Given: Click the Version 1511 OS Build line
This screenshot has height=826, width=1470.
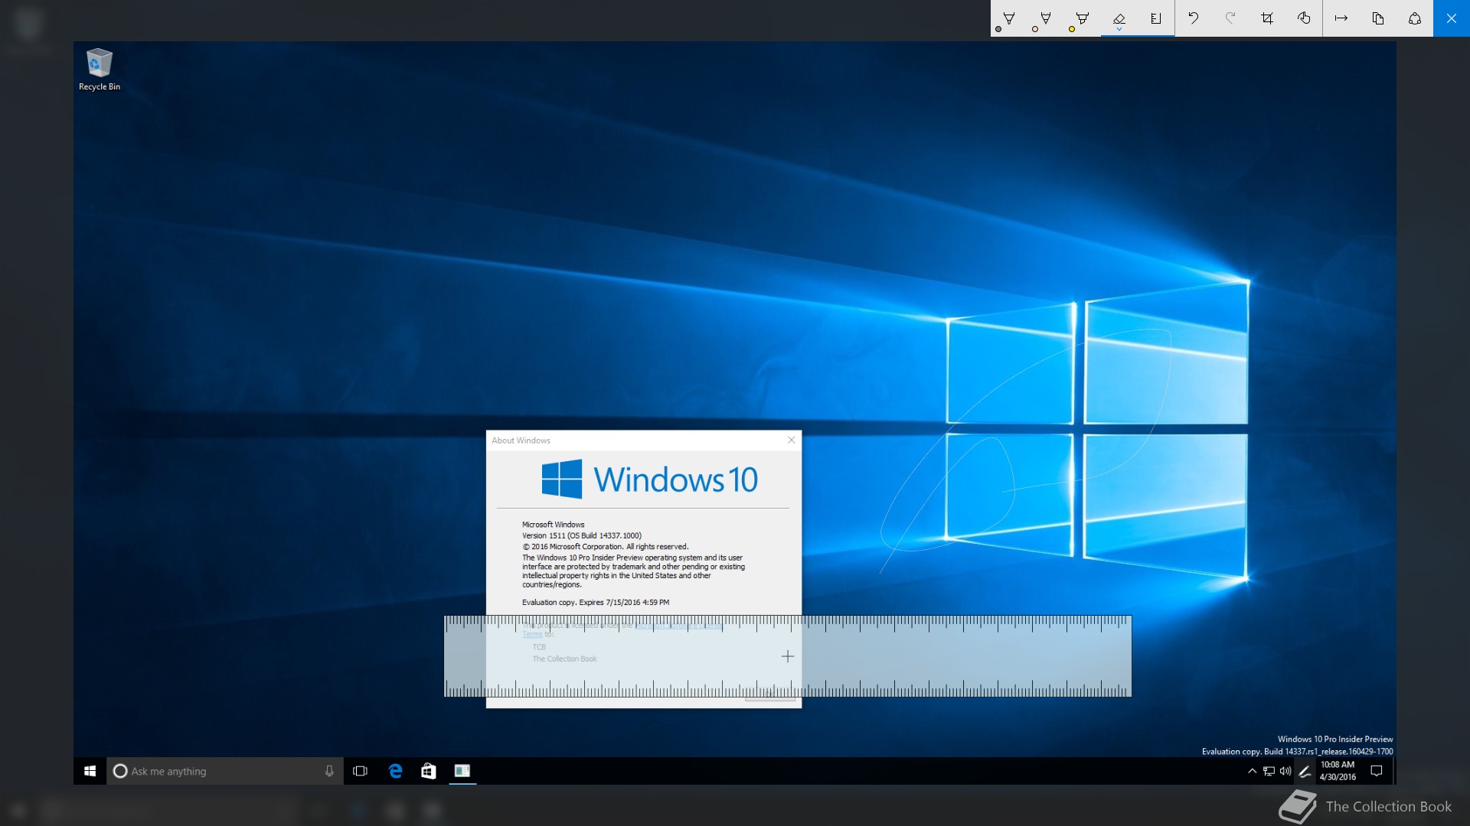Looking at the screenshot, I should (582, 535).
